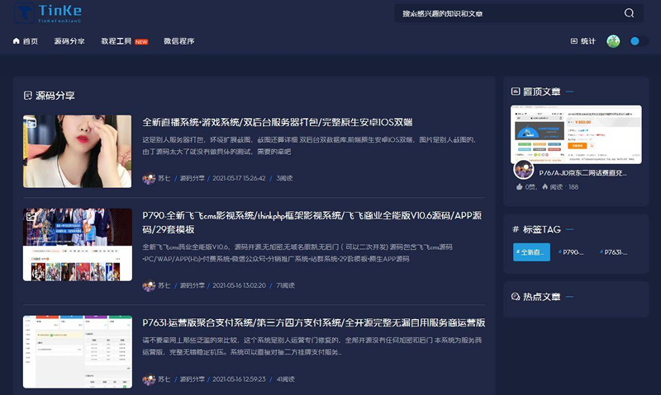Open the 统计 statistics icon

point(575,41)
